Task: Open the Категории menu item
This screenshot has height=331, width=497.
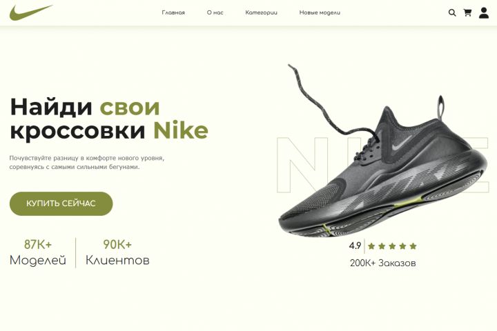Action: click(x=261, y=12)
